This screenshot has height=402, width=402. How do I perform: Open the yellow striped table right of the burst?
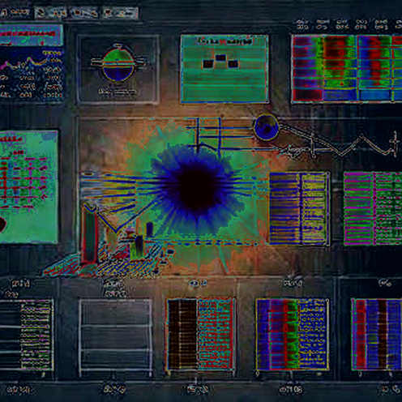point(299,208)
